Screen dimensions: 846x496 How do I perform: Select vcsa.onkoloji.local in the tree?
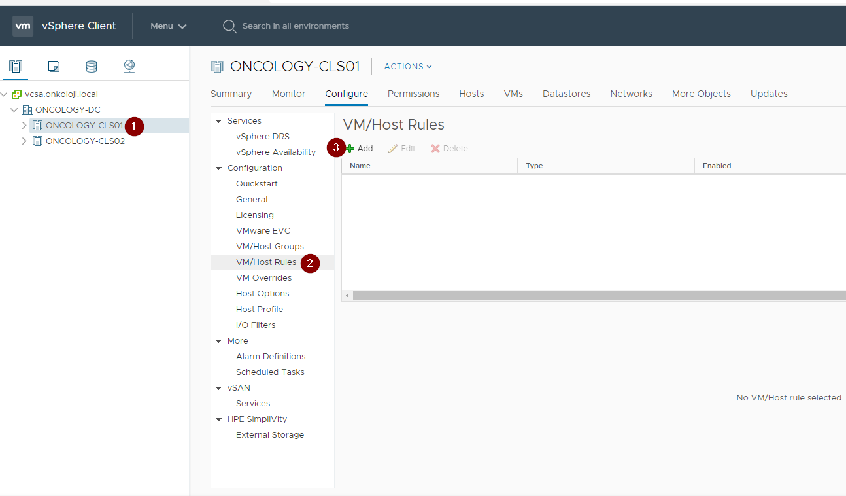[x=61, y=94]
